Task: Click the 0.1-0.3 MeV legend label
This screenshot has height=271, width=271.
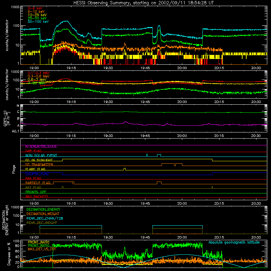Action: (x=39, y=73)
